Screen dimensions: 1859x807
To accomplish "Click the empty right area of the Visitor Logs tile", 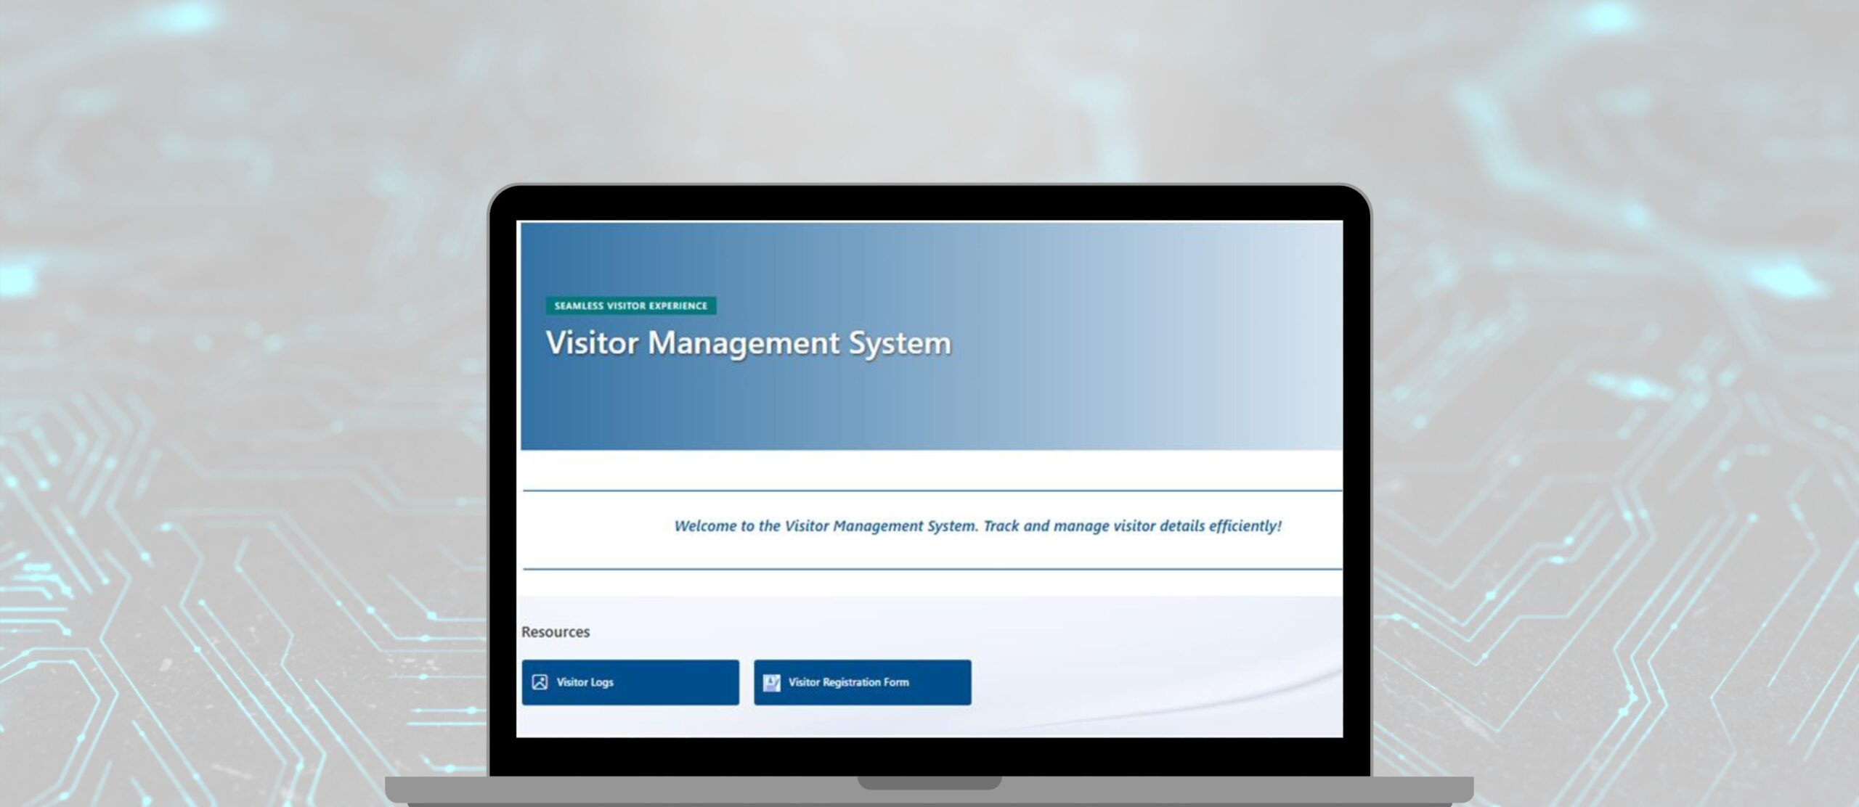I will click(690, 682).
